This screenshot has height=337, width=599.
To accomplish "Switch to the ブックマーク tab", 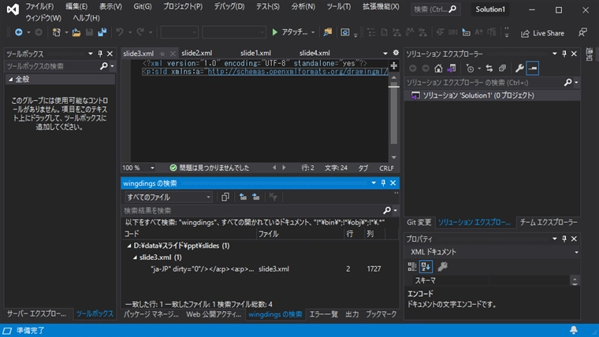I will point(381,314).
